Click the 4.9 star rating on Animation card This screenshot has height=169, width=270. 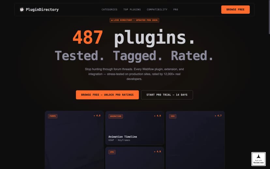157,116
